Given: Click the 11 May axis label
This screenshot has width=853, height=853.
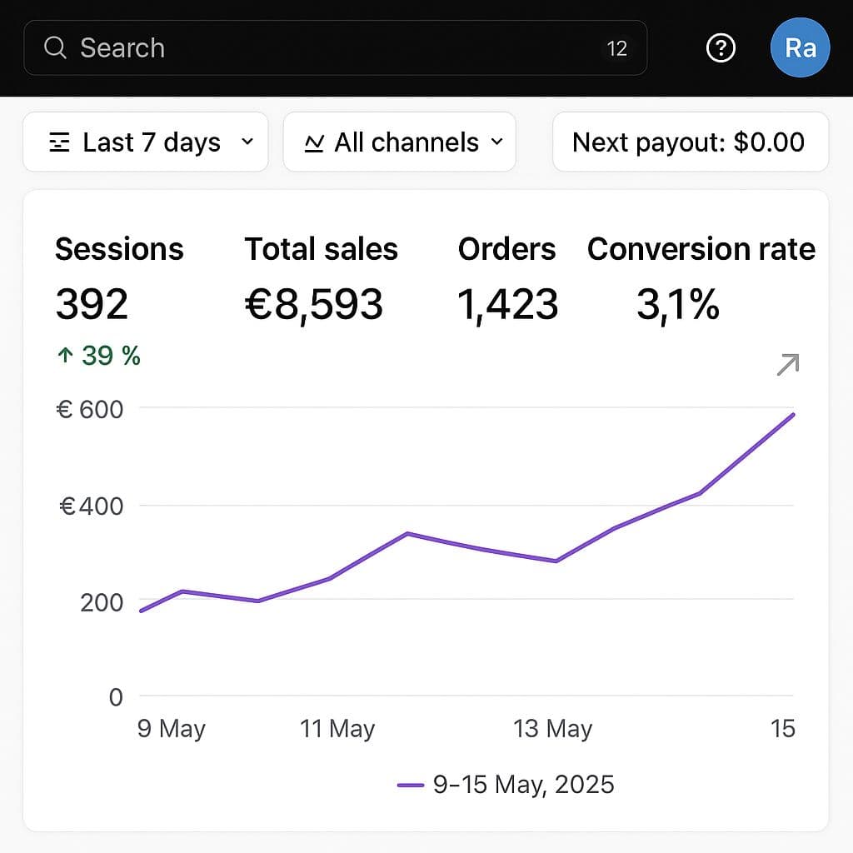Looking at the screenshot, I should (x=337, y=728).
